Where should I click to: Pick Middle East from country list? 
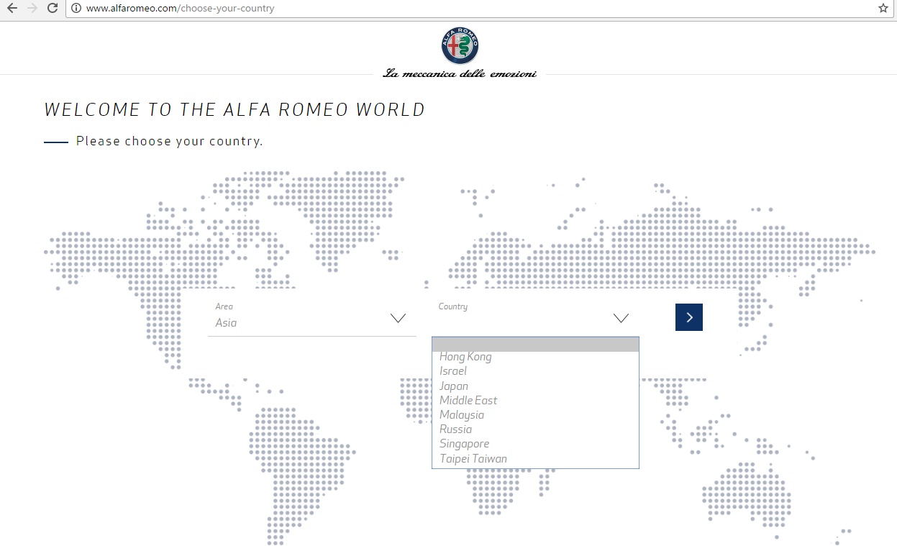tap(535, 401)
